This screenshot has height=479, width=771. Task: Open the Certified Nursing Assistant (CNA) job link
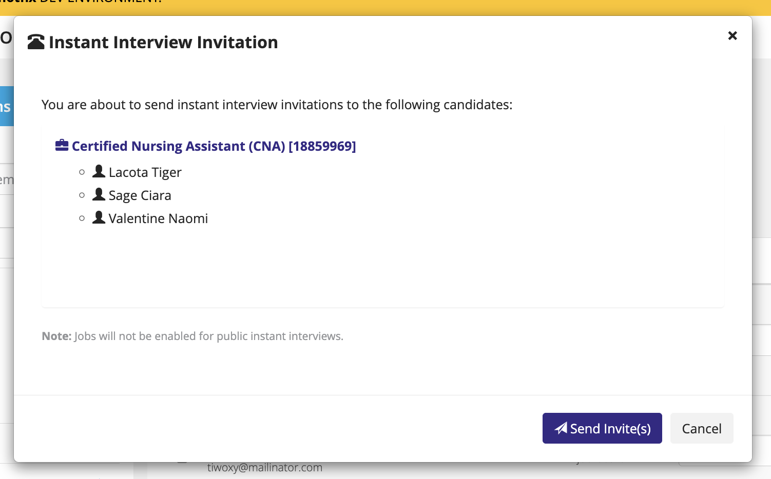pyautogui.click(x=214, y=146)
